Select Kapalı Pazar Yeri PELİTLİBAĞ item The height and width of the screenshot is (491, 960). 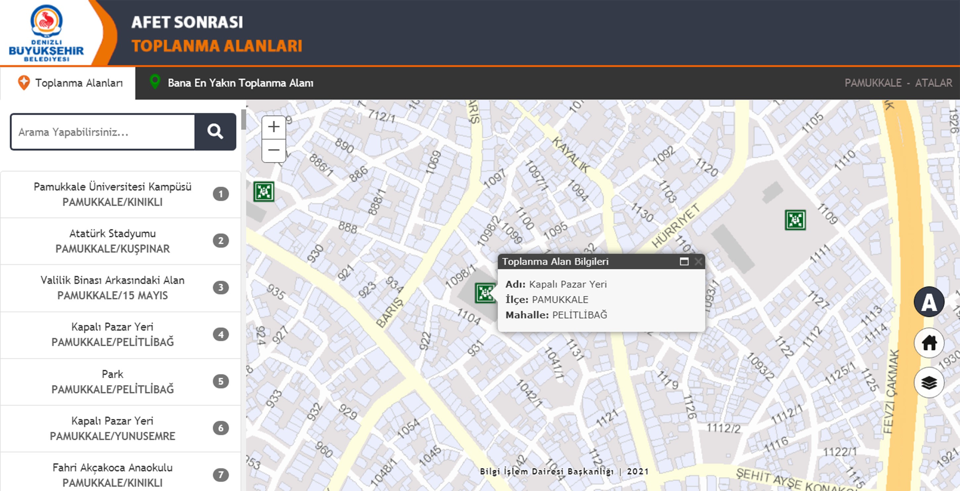[x=120, y=335]
